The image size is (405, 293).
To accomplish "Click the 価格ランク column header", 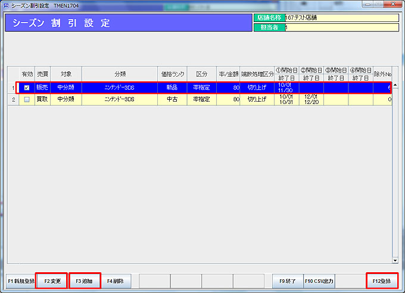I will point(172,74).
